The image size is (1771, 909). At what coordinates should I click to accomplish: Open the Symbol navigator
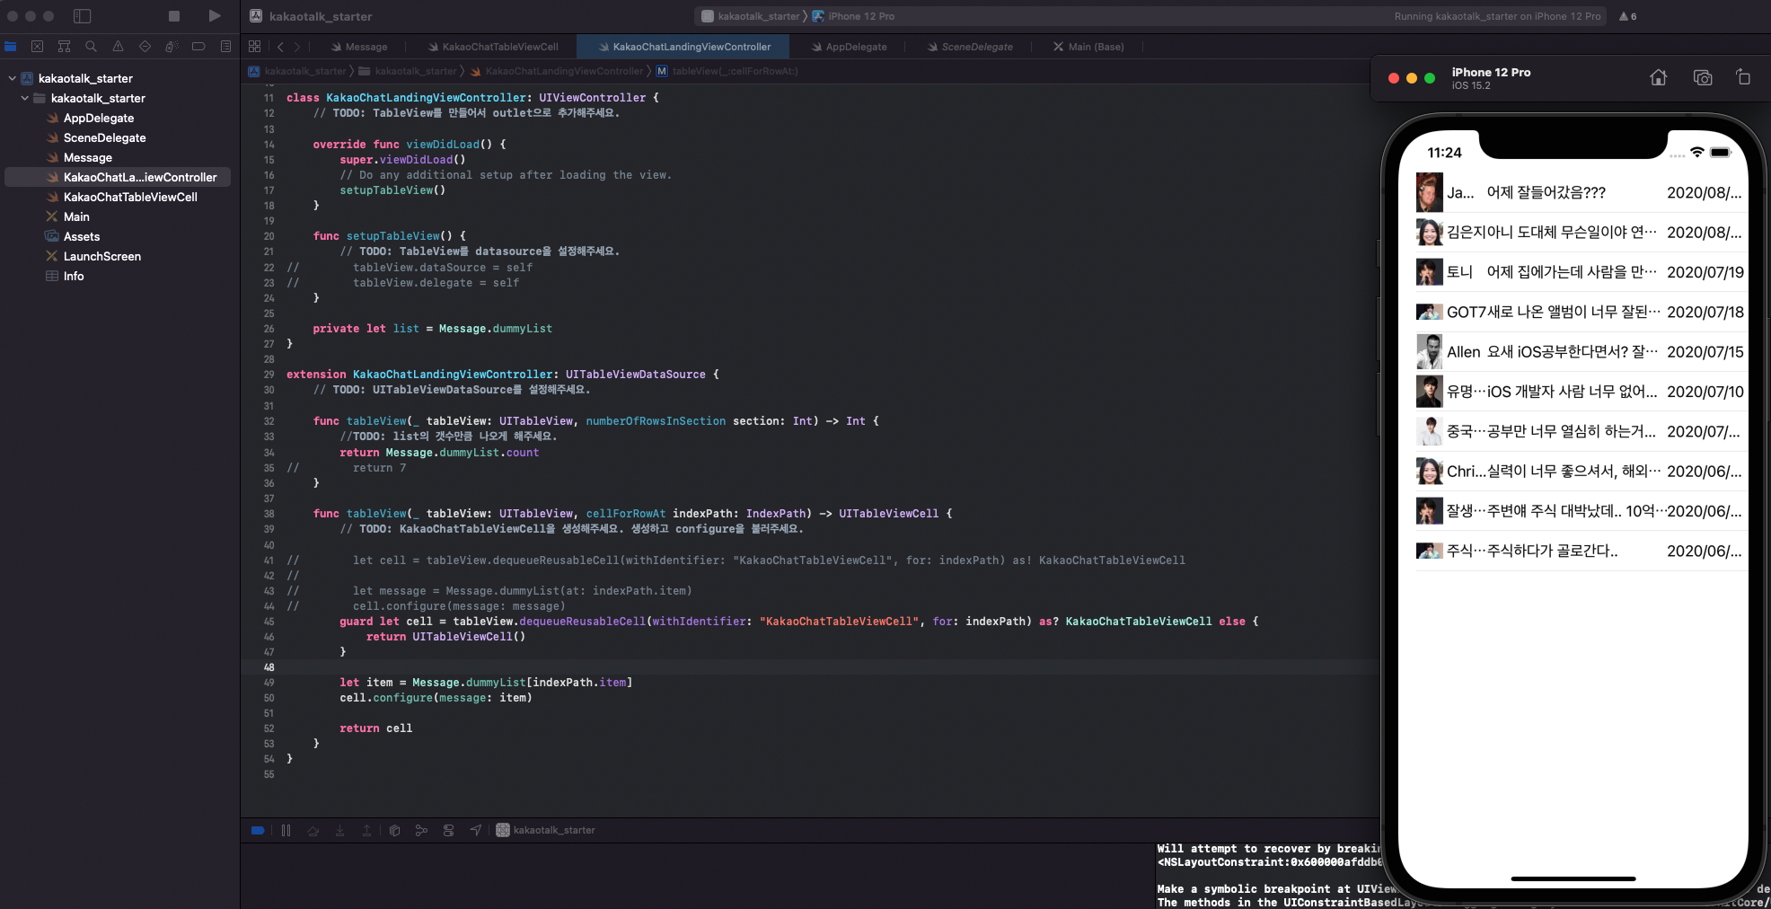(64, 47)
